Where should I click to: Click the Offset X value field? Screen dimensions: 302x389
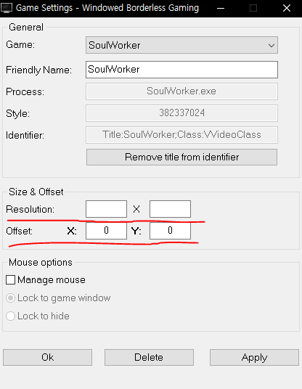click(106, 231)
